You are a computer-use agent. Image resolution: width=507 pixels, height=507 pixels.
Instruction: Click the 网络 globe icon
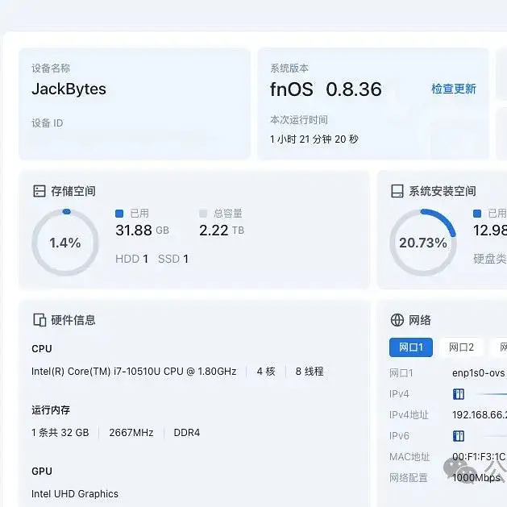click(x=397, y=320)
